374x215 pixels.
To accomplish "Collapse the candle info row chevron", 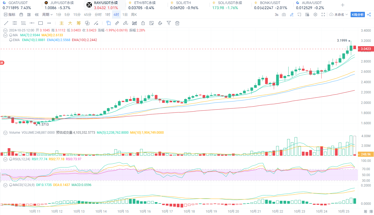I will pos(5,30).
